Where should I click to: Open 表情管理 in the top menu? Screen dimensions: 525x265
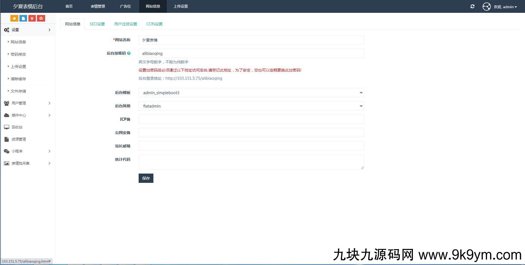coord(98,6)
